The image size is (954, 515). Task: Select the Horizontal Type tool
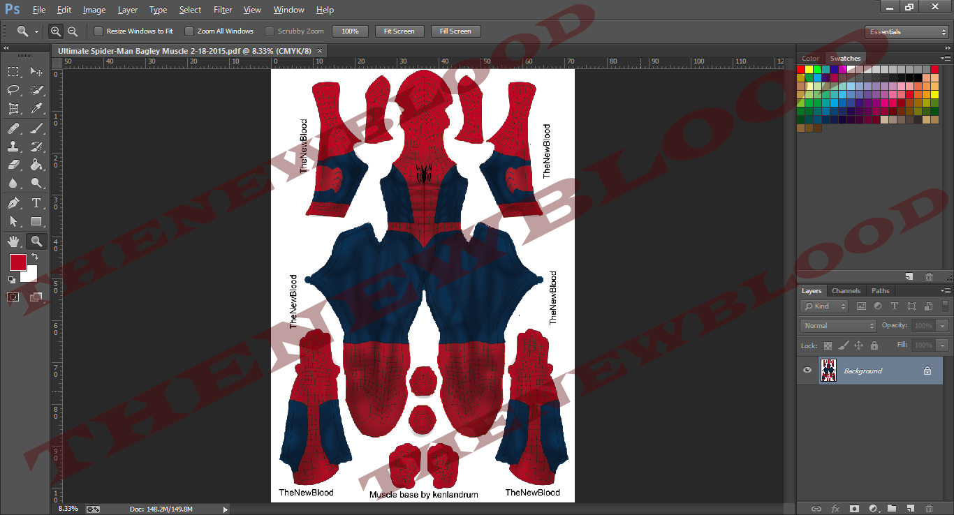[x=36, y=203]
